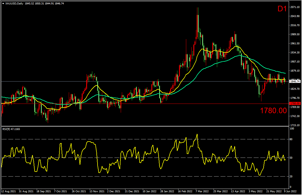Click the 3 May 2022 date label
Image resolution: width=302 pixels, height=195 pixels.
(255, 191)
